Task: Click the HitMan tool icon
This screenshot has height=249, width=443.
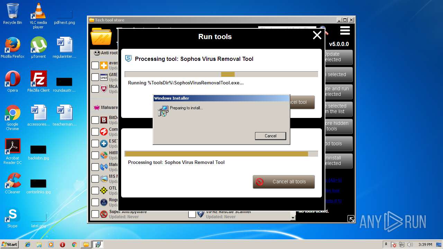Action: pos(104,155)
